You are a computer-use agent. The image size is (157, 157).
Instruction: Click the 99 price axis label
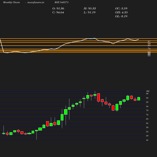(x=147, y=94)
